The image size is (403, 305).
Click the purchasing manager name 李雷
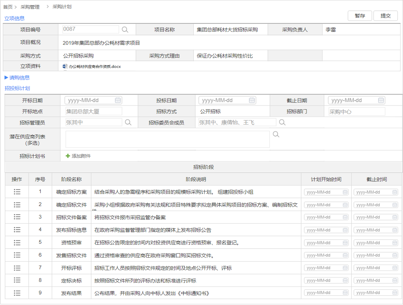pyautogui.click(x=331, y=30)
